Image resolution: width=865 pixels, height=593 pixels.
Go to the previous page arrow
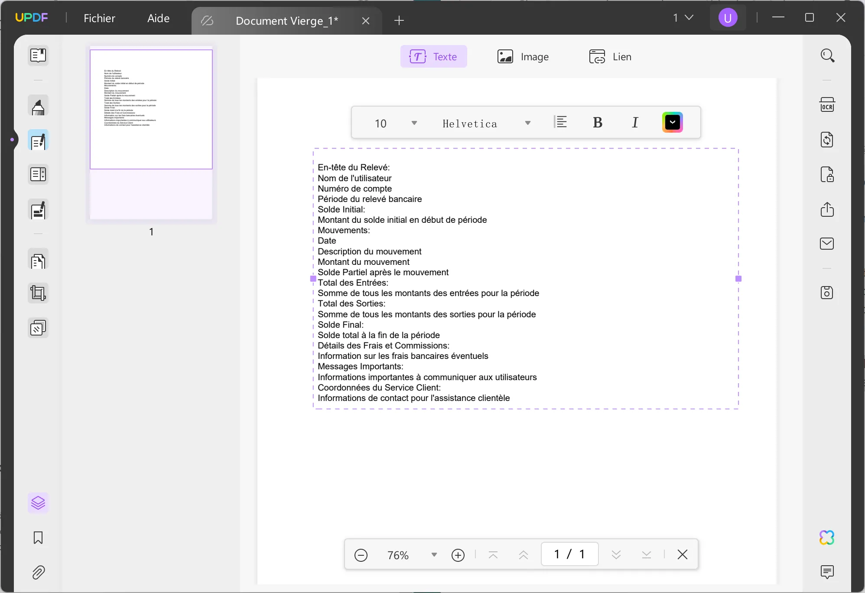(x=524, y=555)
